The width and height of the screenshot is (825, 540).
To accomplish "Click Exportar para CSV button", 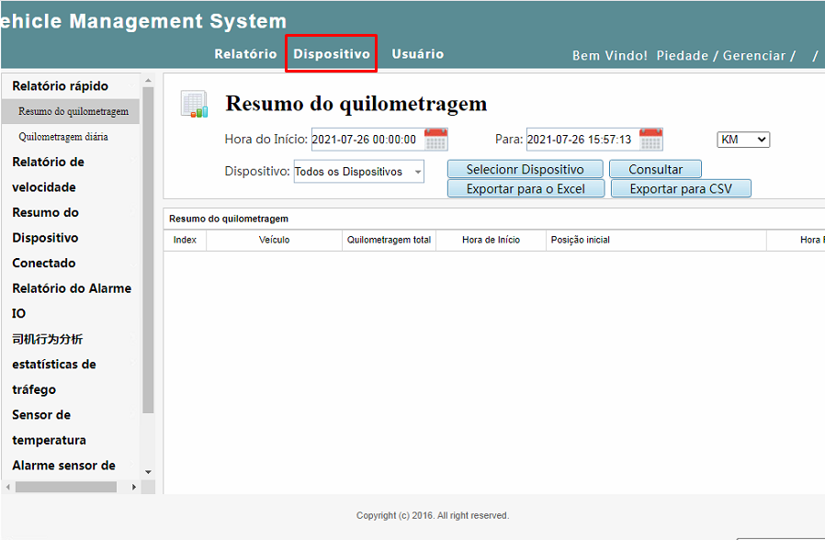I will tap(680, 189).
